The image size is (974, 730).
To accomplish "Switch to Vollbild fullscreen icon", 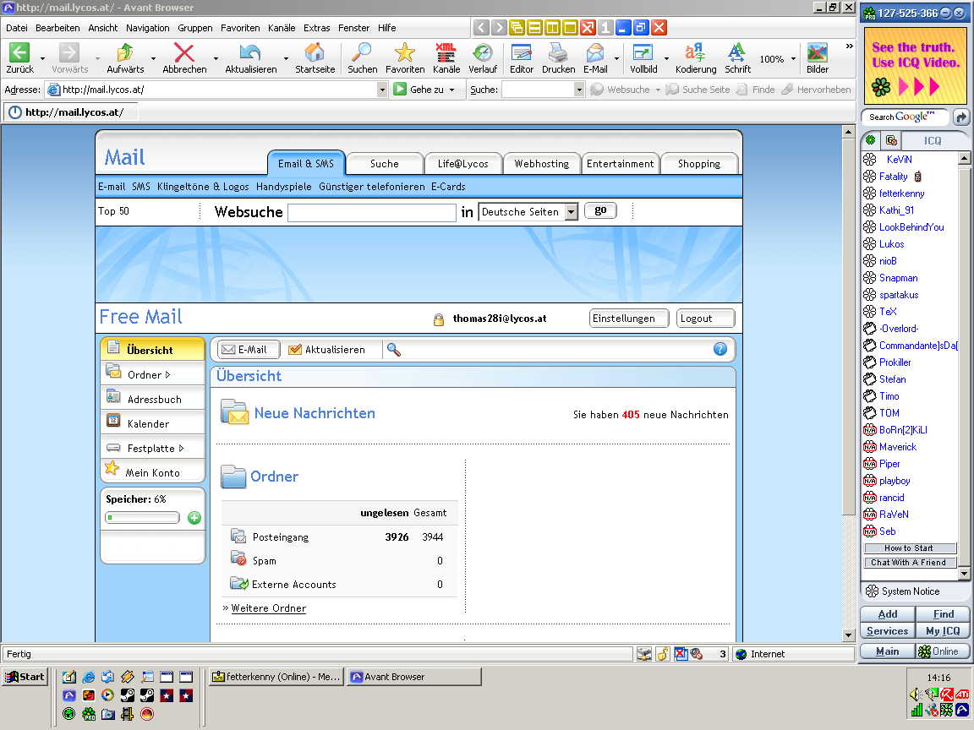I will pos(643,52).
